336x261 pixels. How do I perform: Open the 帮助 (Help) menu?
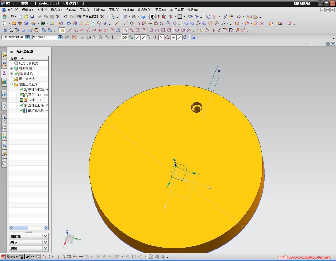pyautogui.click(x=192, y=10)
